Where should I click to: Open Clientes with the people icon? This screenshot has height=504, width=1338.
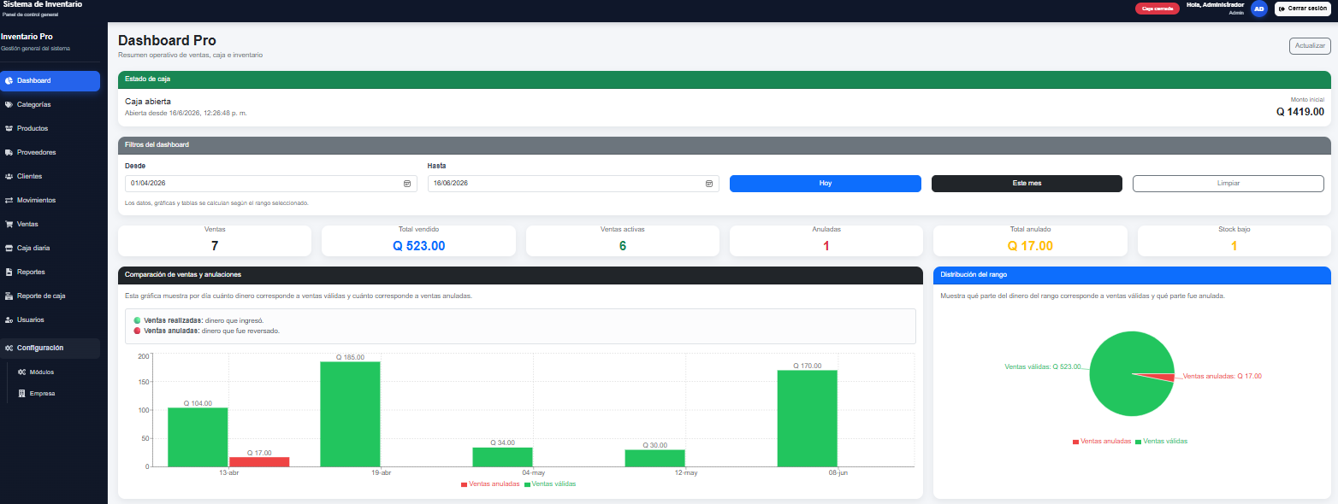click(9, 176)
